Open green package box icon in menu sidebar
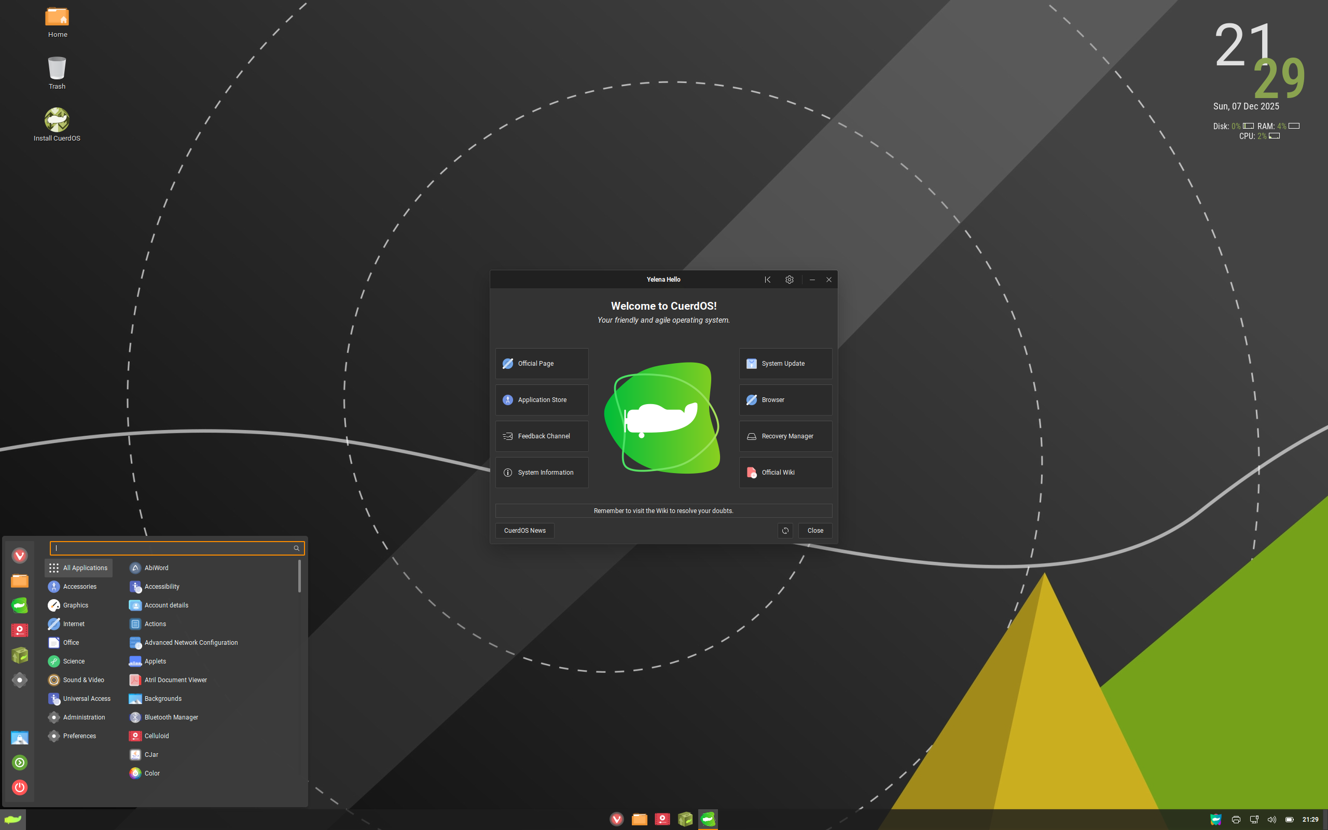The image size is (1328, 830). [20, 655]
